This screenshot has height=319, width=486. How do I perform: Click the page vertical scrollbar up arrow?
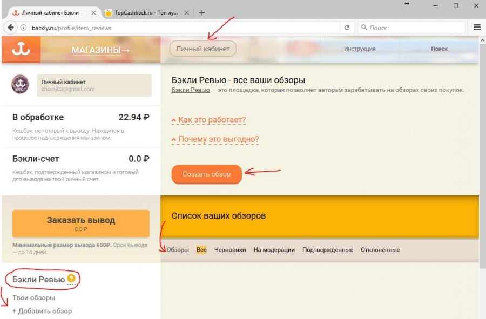[x=482, y=40]
